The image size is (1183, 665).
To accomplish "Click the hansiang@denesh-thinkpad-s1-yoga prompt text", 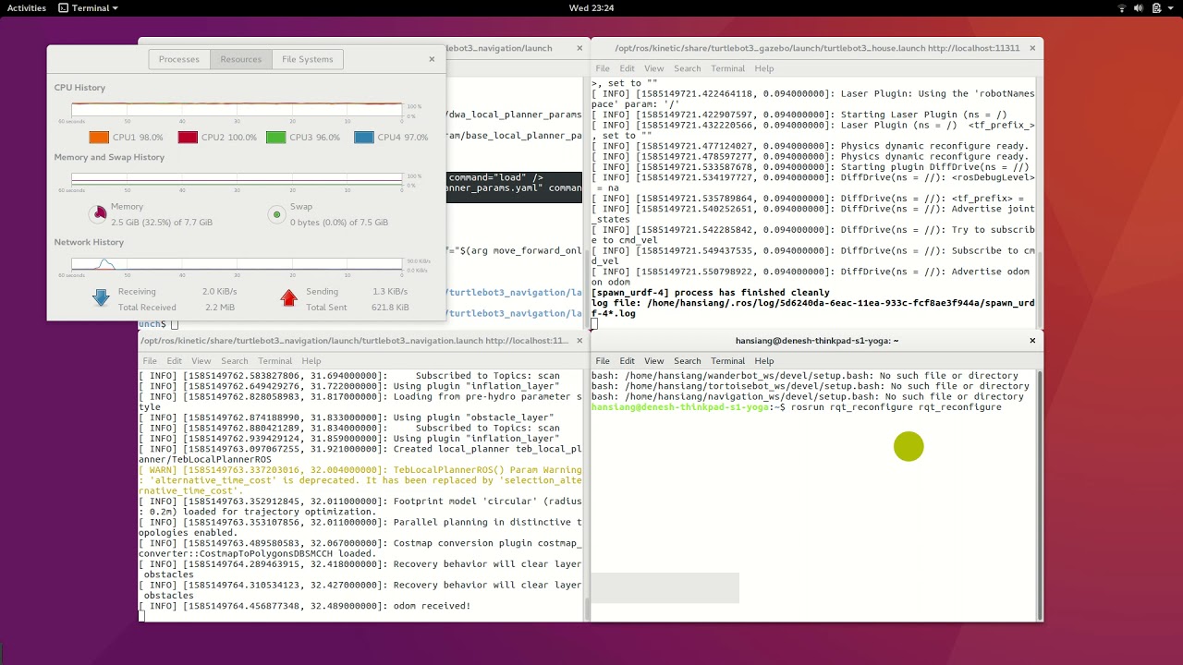I will [x=680, y=407].
